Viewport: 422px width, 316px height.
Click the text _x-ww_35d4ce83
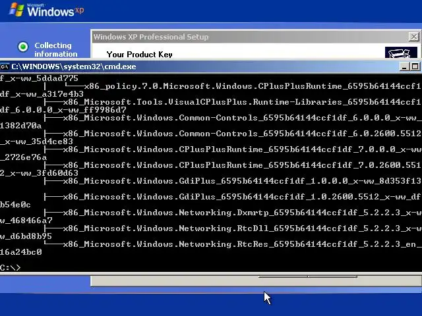pyautogui.click(x=37, y=142)
